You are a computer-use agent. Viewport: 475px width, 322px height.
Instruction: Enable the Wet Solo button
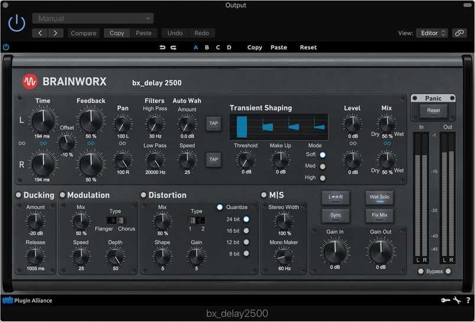(x=379, y=198)
